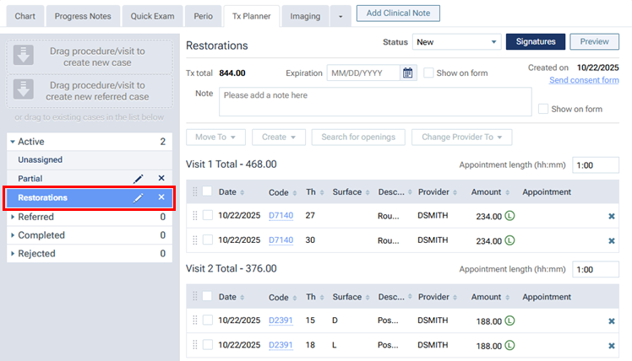Click the Signatures button
The height and width of the screenshot is (361, 632).
click(535, 42)
